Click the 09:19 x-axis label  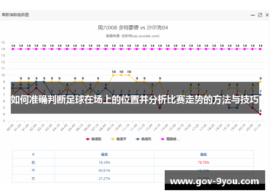[x=111, y=127]
